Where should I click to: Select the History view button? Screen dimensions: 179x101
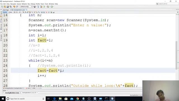tap(10, 12)
